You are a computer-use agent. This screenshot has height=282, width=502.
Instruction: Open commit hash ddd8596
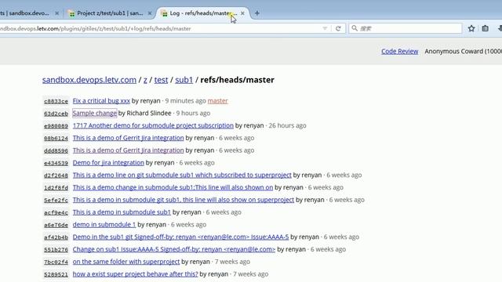[56, 150]
